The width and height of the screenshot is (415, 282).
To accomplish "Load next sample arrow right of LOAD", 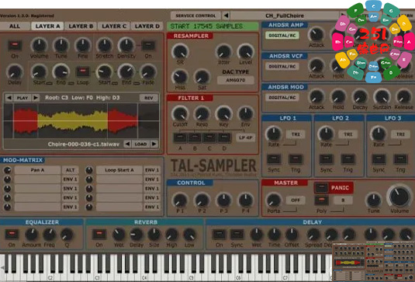I will pyautogui.click(x=154, y=144).
